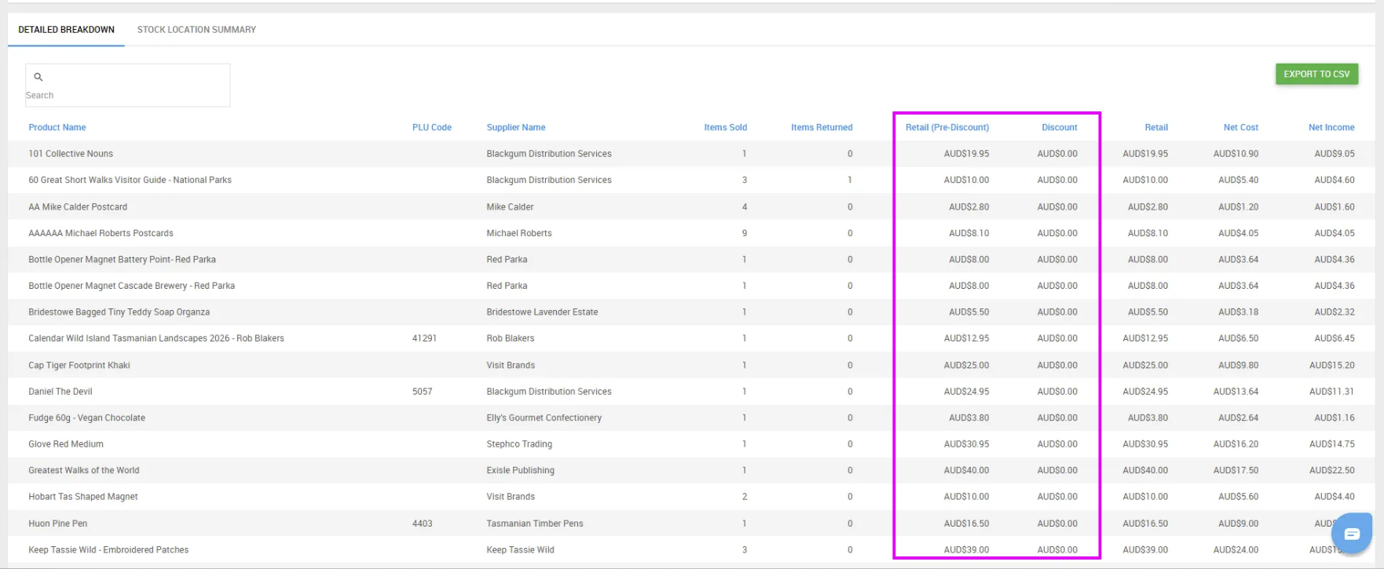This screenshot has height=569, width=1384.
Task: Select 60 Great Short Walks Visitor Guide
Action: (130, 180)
